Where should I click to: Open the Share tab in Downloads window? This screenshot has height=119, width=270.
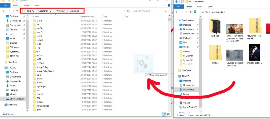pyautogui.click(x=200, y=7)
